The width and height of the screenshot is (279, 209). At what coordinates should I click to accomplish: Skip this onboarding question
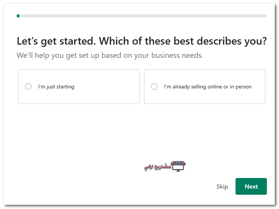pyautogui.click(x=222, y=186)
